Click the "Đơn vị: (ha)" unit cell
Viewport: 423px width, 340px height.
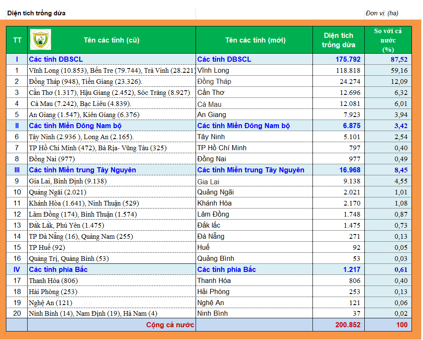pyautogui.click(x=382, y=13)
